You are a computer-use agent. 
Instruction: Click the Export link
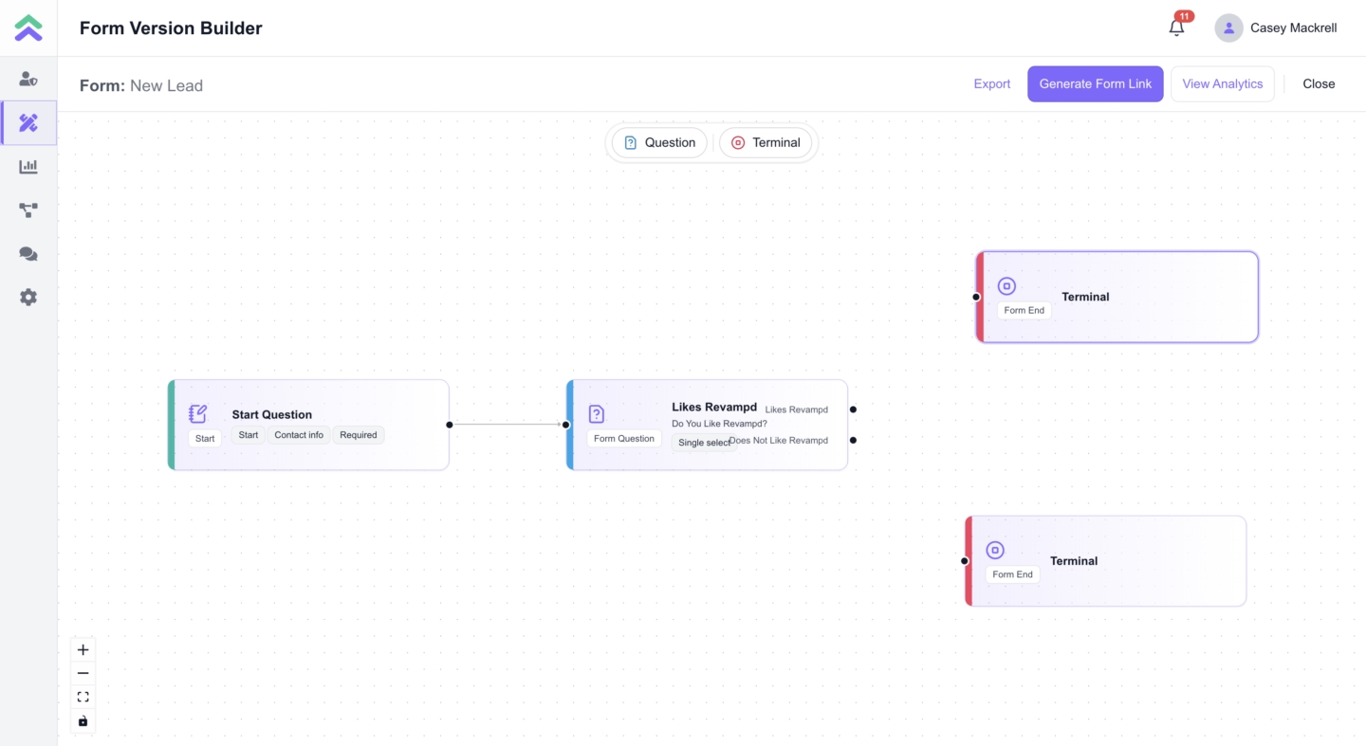(x=991, y=84)
